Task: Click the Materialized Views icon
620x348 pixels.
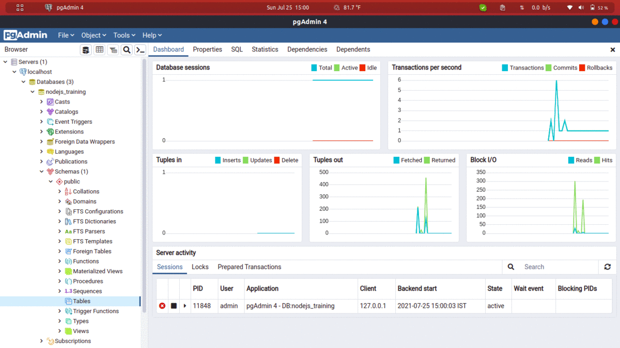Action: [x=68, y=271]
